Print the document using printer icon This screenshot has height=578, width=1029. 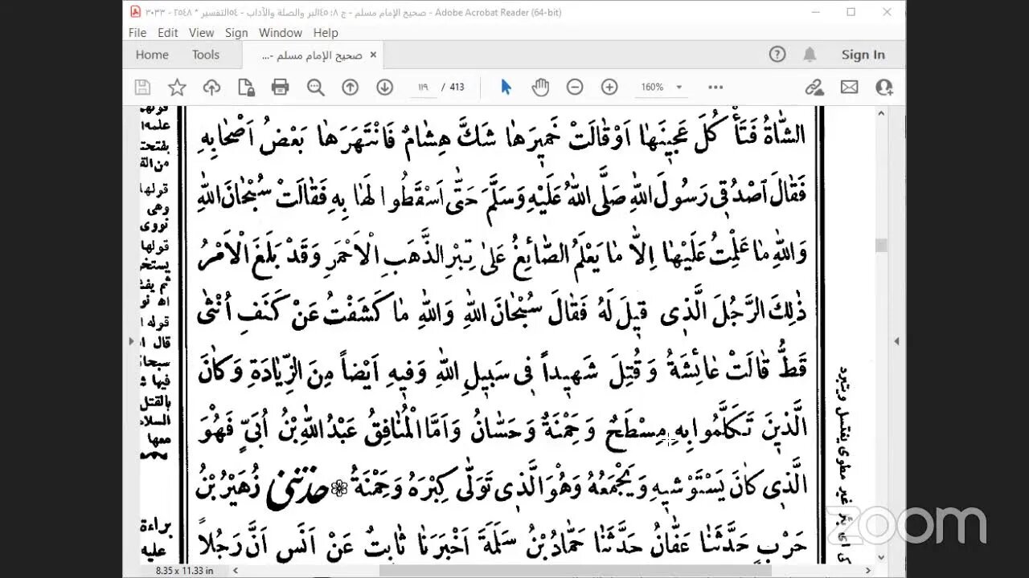click(x=280, y=88)
